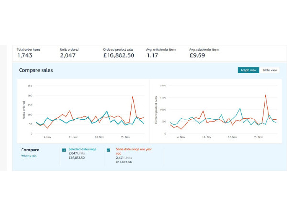
Task: Click the orange peak in Ordered product sales chart
Action: click(x=265, y=95)
